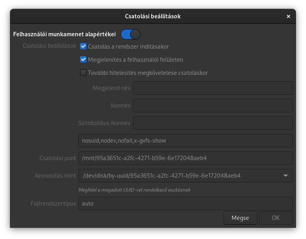The height and width of the screenshot is (239, 306).
Task: Focus the Megjelenő név text field
Action: pyautogui.click(x=213, y=88)
